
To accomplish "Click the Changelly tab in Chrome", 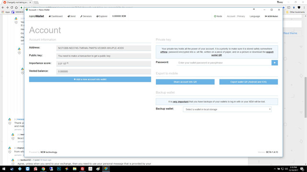I will (17, 2).
